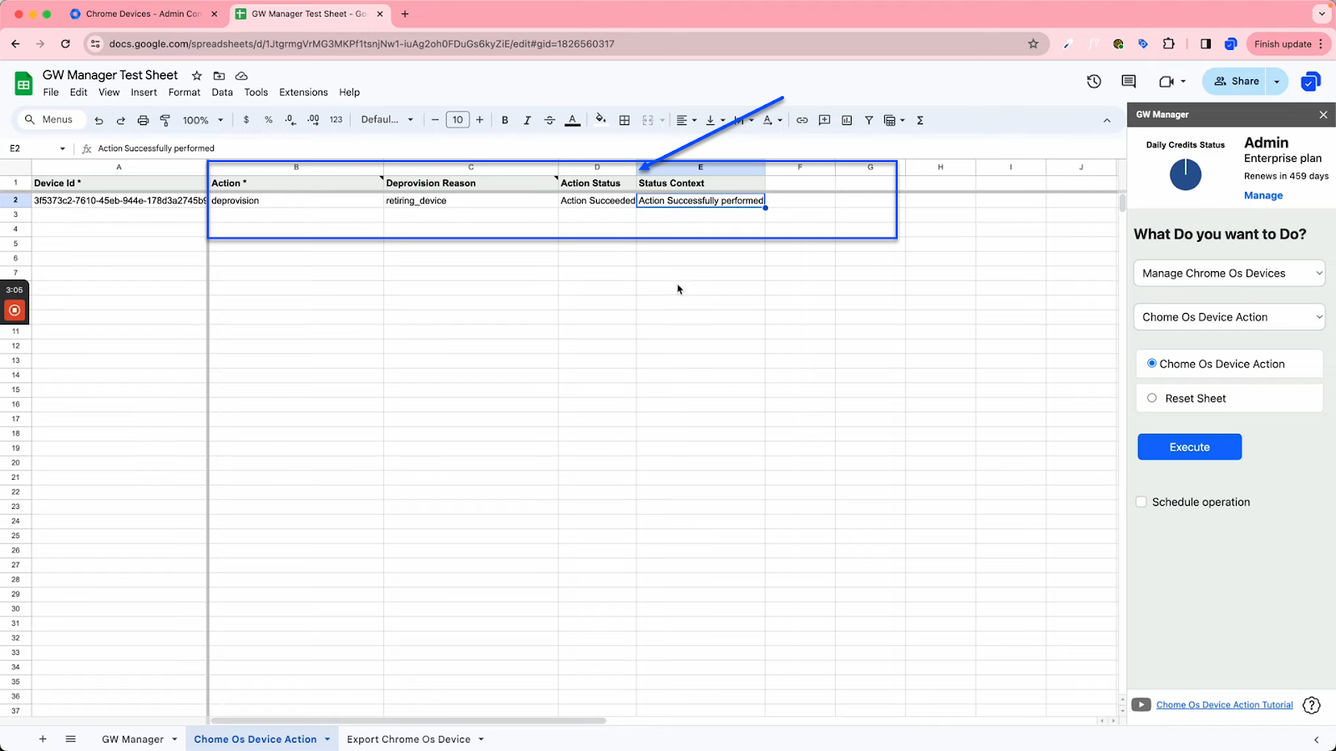Image resolution: width=1336 pixels, height=751 pixels.
Task: Click the Insert comment icon
Action: pos(824,120)
